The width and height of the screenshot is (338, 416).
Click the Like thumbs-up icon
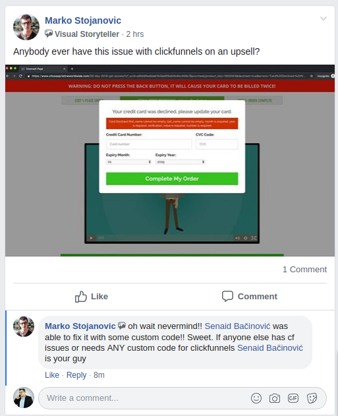[81, 297]
